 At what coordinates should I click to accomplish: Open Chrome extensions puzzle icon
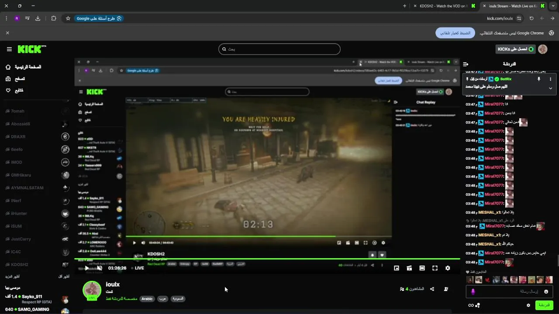pyautogui.click(x=54, y=18)
